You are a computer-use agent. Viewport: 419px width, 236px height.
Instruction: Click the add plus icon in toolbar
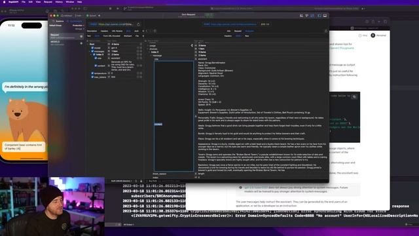coord(99,16)
